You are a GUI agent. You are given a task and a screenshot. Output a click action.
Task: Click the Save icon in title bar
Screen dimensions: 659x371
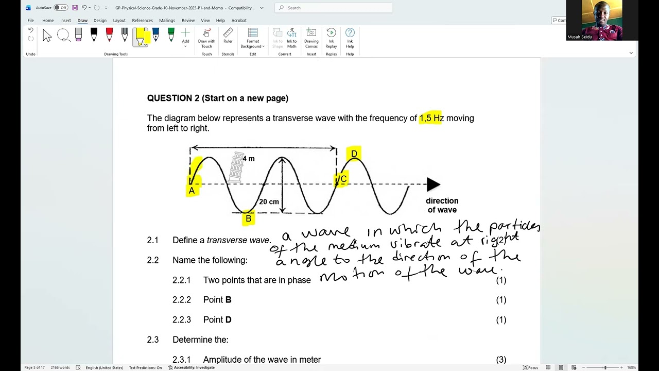coord(75,8)
